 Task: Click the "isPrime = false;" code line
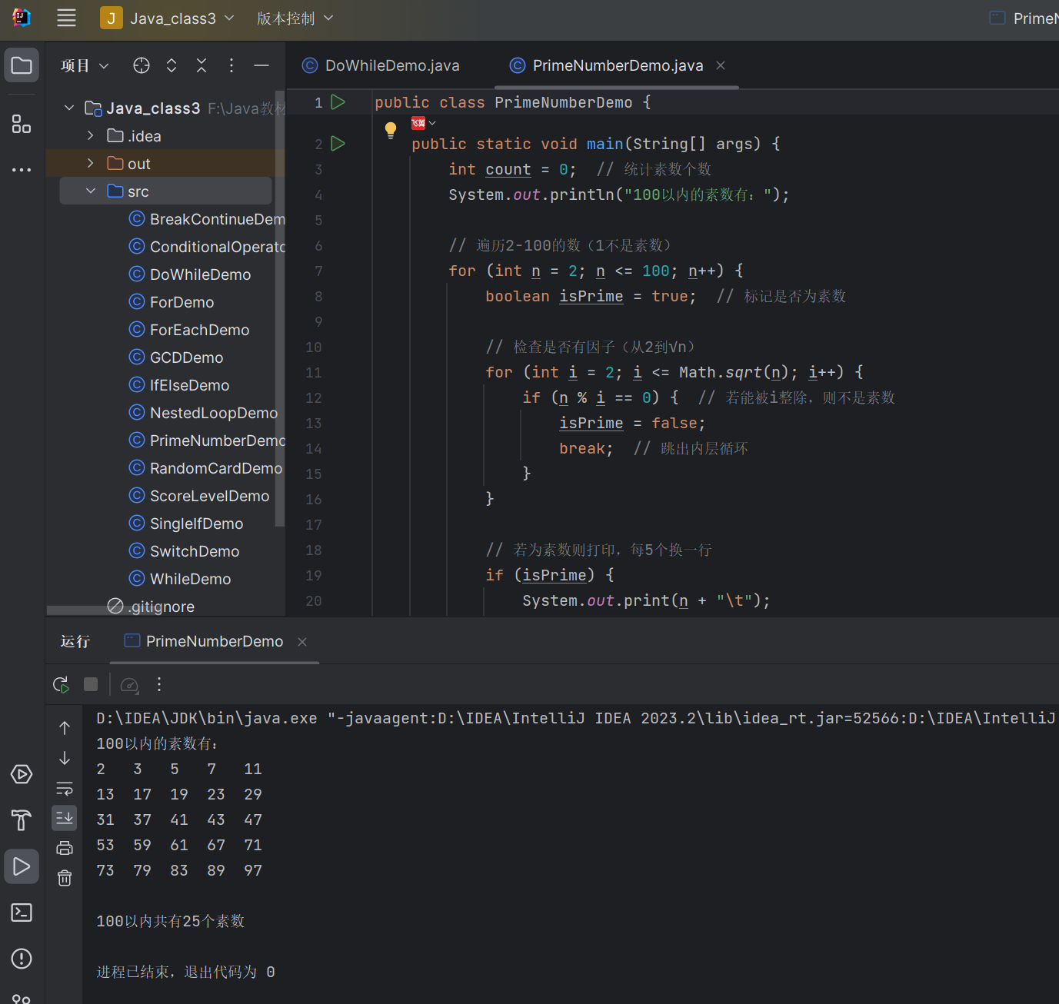pyautogui.click(x=632, y=423)
